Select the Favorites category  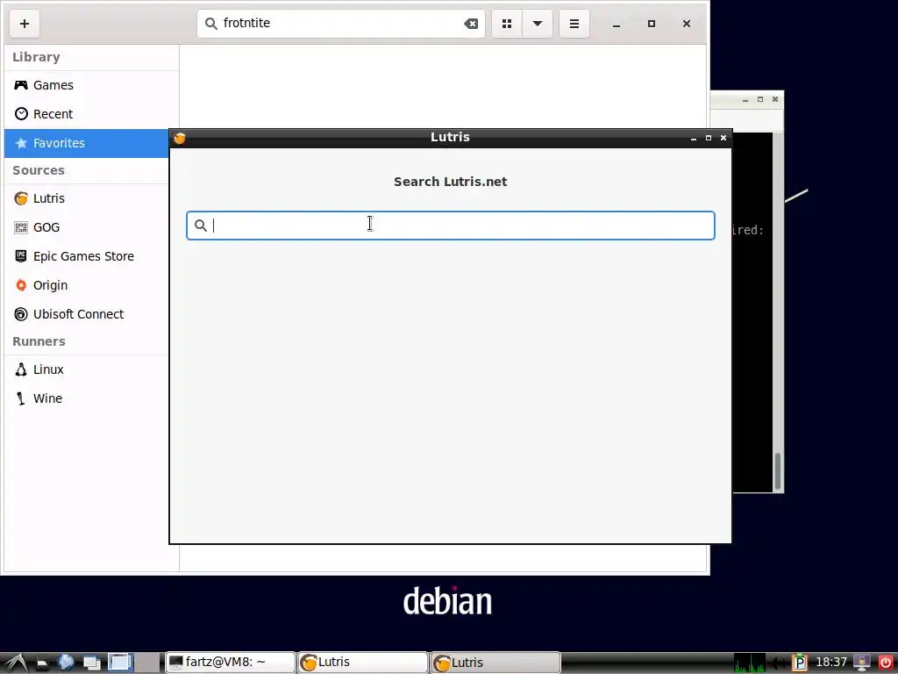87,143
